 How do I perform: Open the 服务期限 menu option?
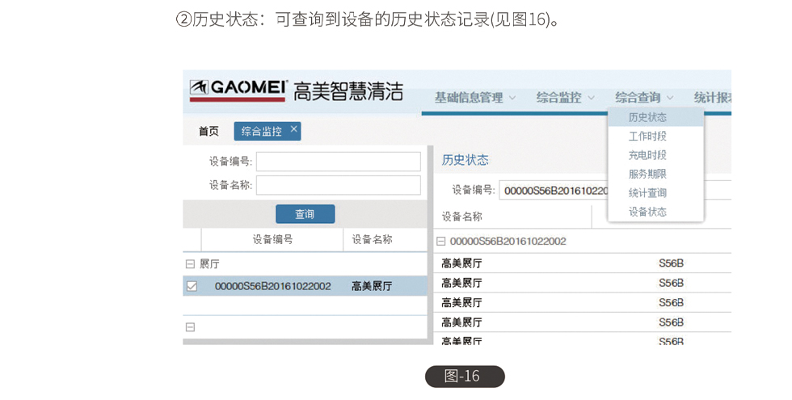[x=647, y=174]
